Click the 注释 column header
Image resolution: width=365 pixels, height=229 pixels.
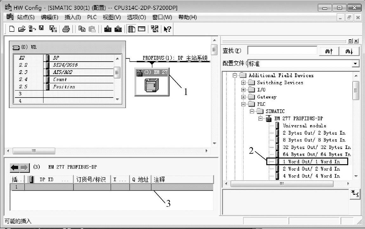click(x=182, y=179)
